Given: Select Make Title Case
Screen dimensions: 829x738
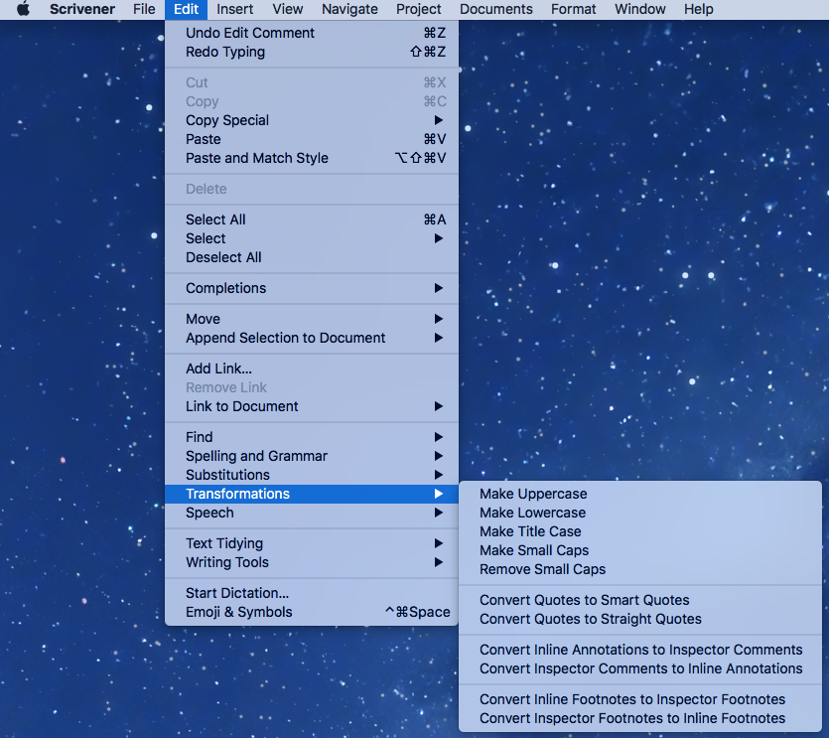Looking at the screenshot, I should [640, 531].
